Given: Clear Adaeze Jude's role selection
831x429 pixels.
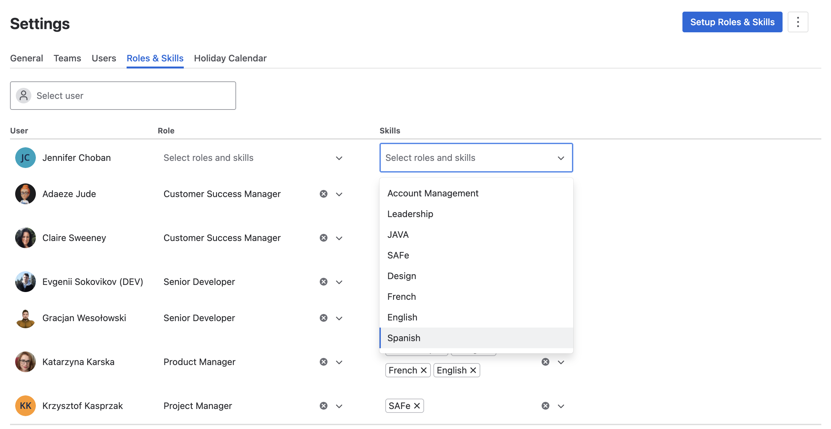Looking at the screenshot, I should pyautogui.click(x=323, y=194).
